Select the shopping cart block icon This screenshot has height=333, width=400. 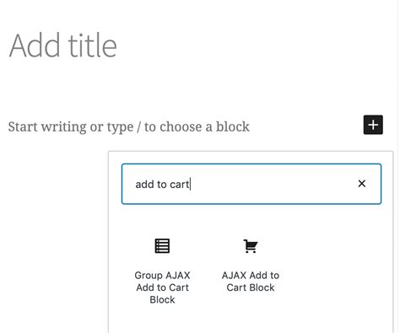pyautogui.click(x=251, y=246)
